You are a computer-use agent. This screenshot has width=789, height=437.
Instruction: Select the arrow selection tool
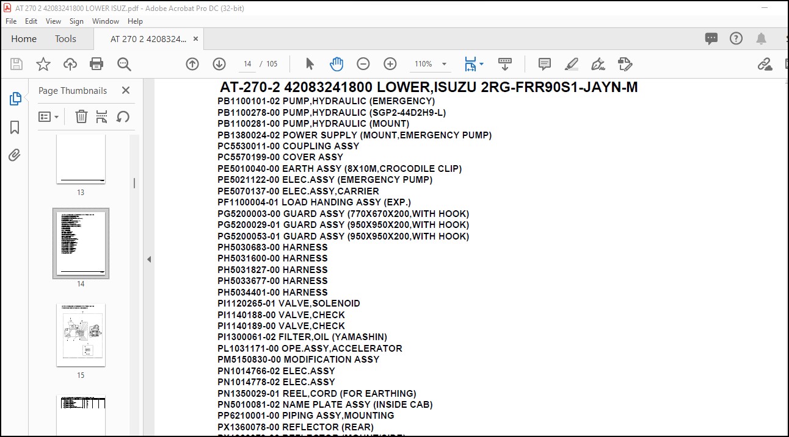(310, 64)
